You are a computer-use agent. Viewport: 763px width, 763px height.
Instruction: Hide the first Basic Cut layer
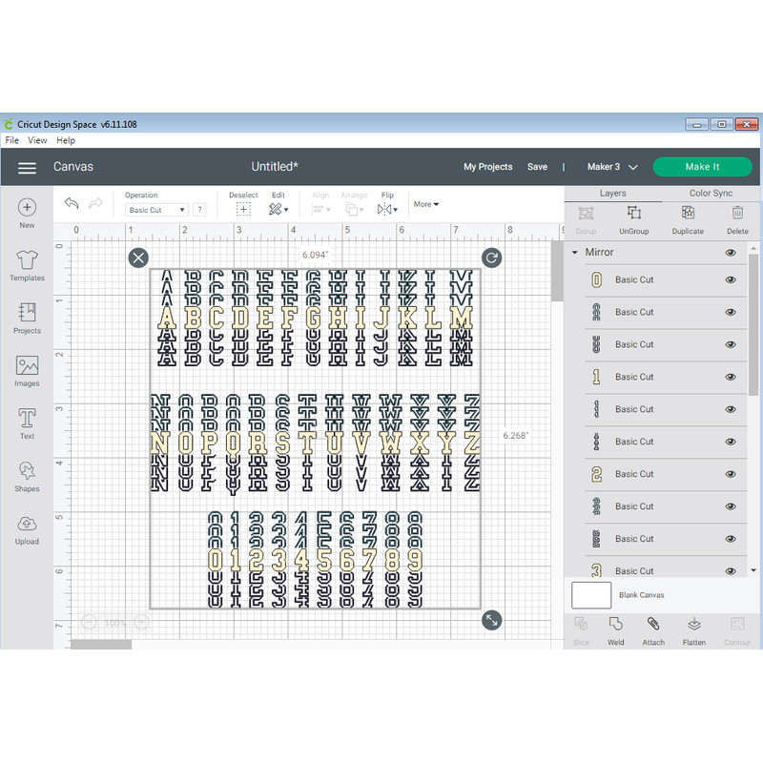[731, 280]
